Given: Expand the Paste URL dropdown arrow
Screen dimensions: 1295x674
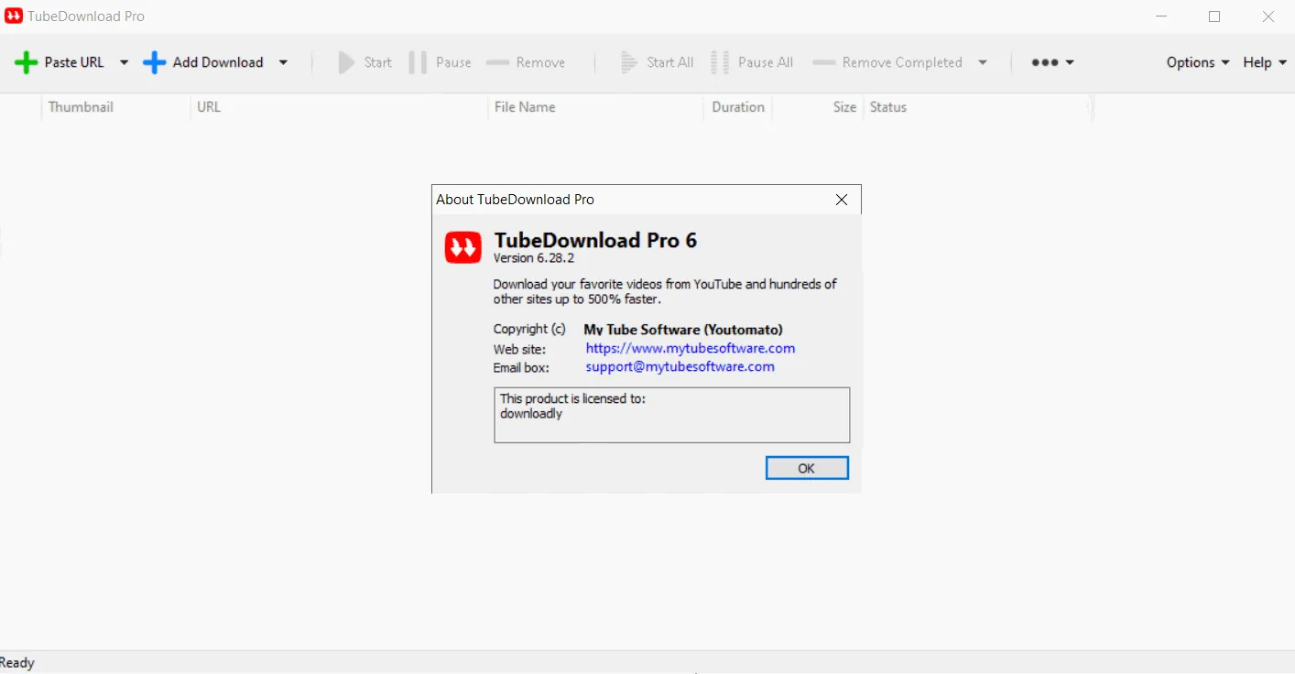Looking at the screenshot, I should pos(125,62).
